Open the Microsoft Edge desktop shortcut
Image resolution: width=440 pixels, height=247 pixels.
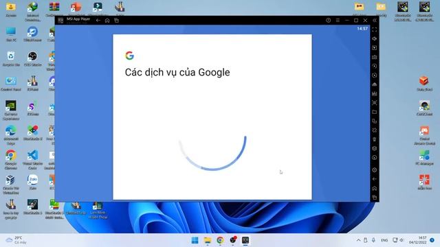(x=11, y=135)
